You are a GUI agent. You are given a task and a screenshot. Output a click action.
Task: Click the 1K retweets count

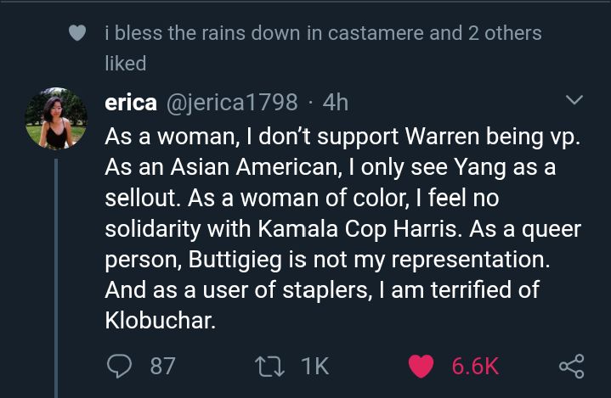314,366
